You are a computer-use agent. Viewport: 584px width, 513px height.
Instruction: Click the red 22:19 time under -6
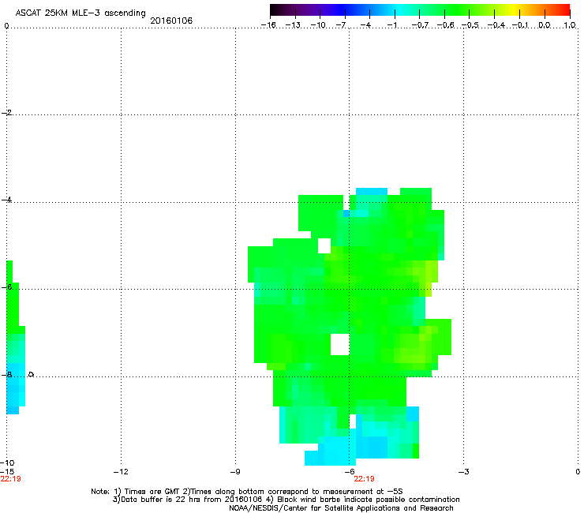pyautogui.click(x=364, y=479)
